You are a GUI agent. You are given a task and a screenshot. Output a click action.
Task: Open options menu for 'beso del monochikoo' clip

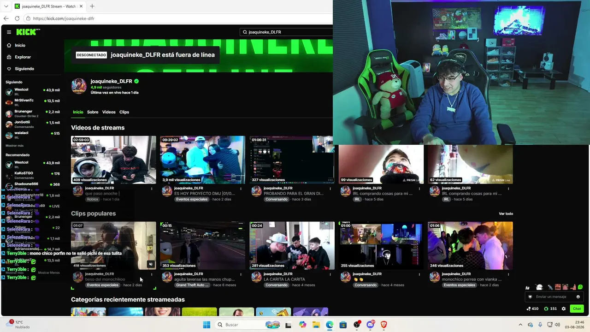[x=152, y=274]
